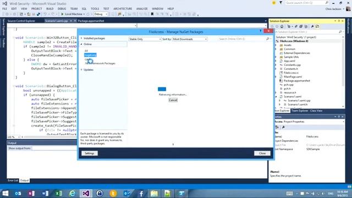
Task: Click the help question mark on NuGet dialog
Action: click(x=260, y=31)
